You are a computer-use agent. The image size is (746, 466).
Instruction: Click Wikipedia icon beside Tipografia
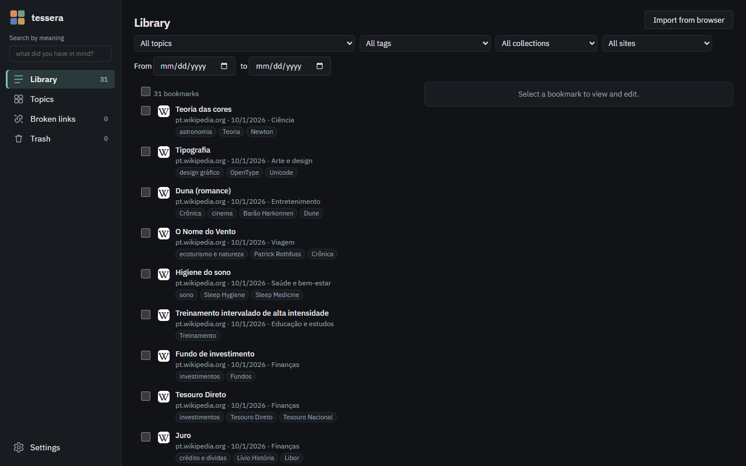click(164, 151)
